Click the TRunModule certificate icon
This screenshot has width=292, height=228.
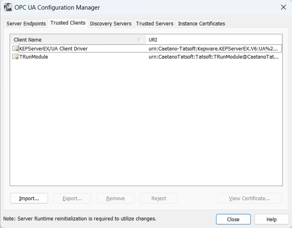click(x=15, y=57)
